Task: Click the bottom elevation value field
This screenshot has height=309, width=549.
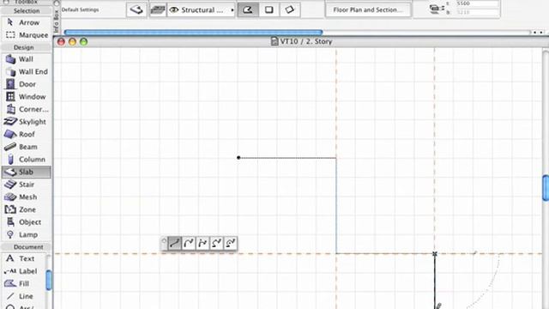Action: point(477,12)
